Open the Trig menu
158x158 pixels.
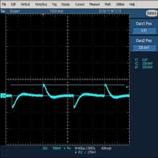point(54,4)
